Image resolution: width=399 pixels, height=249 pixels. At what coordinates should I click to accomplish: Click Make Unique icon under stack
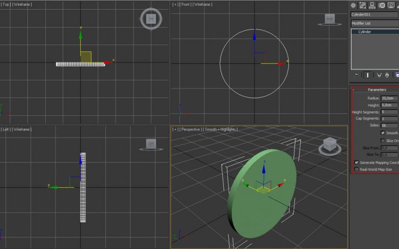[379, 75]
